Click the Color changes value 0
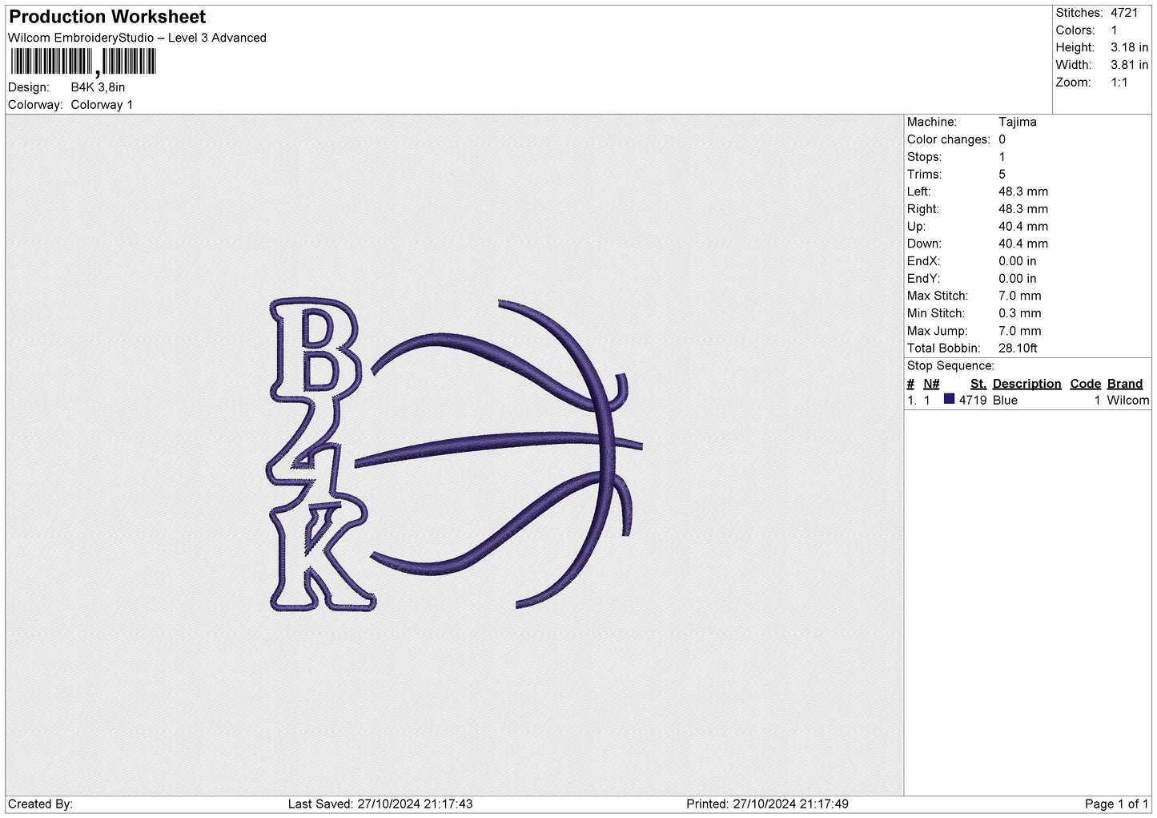 (1002, 139)
